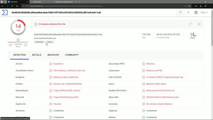Viewport: 213px width, 120px height.
Task: Click the hash in the search field
Action: [x=56, y=13]
